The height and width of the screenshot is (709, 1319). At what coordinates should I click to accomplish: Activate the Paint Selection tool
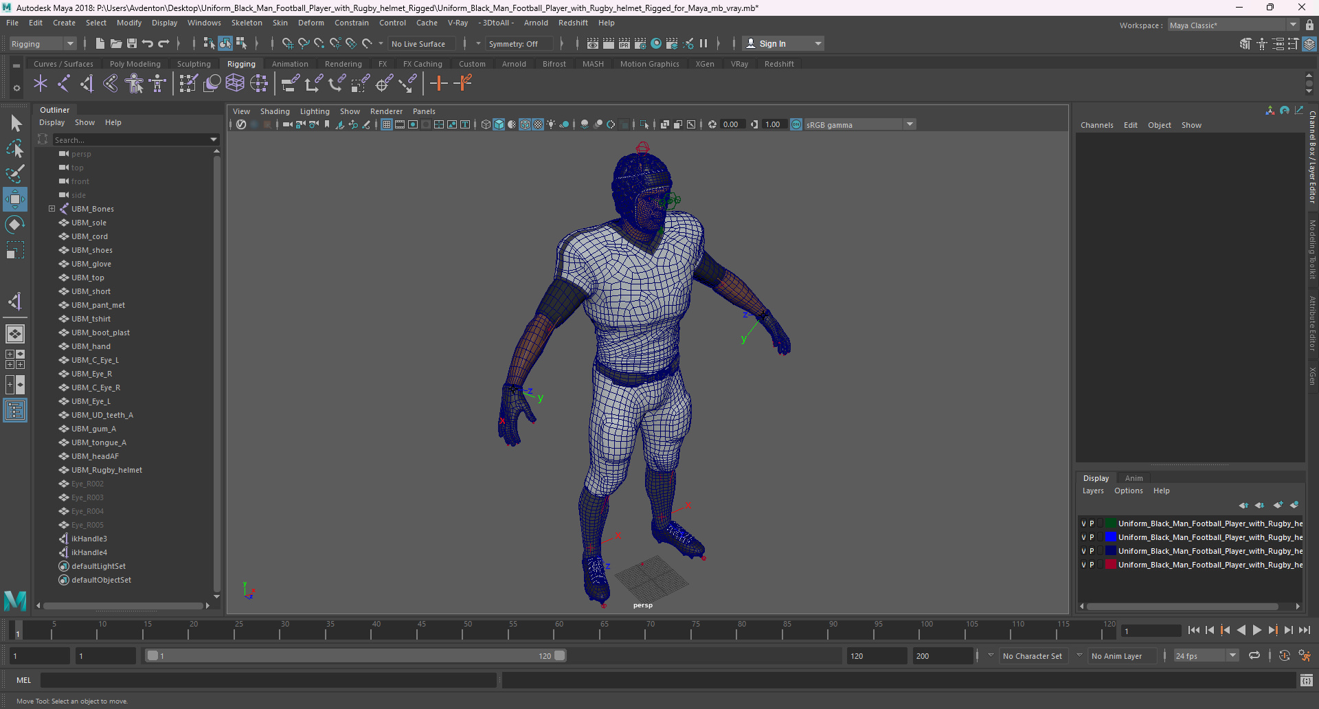click(x=15, y=174)
